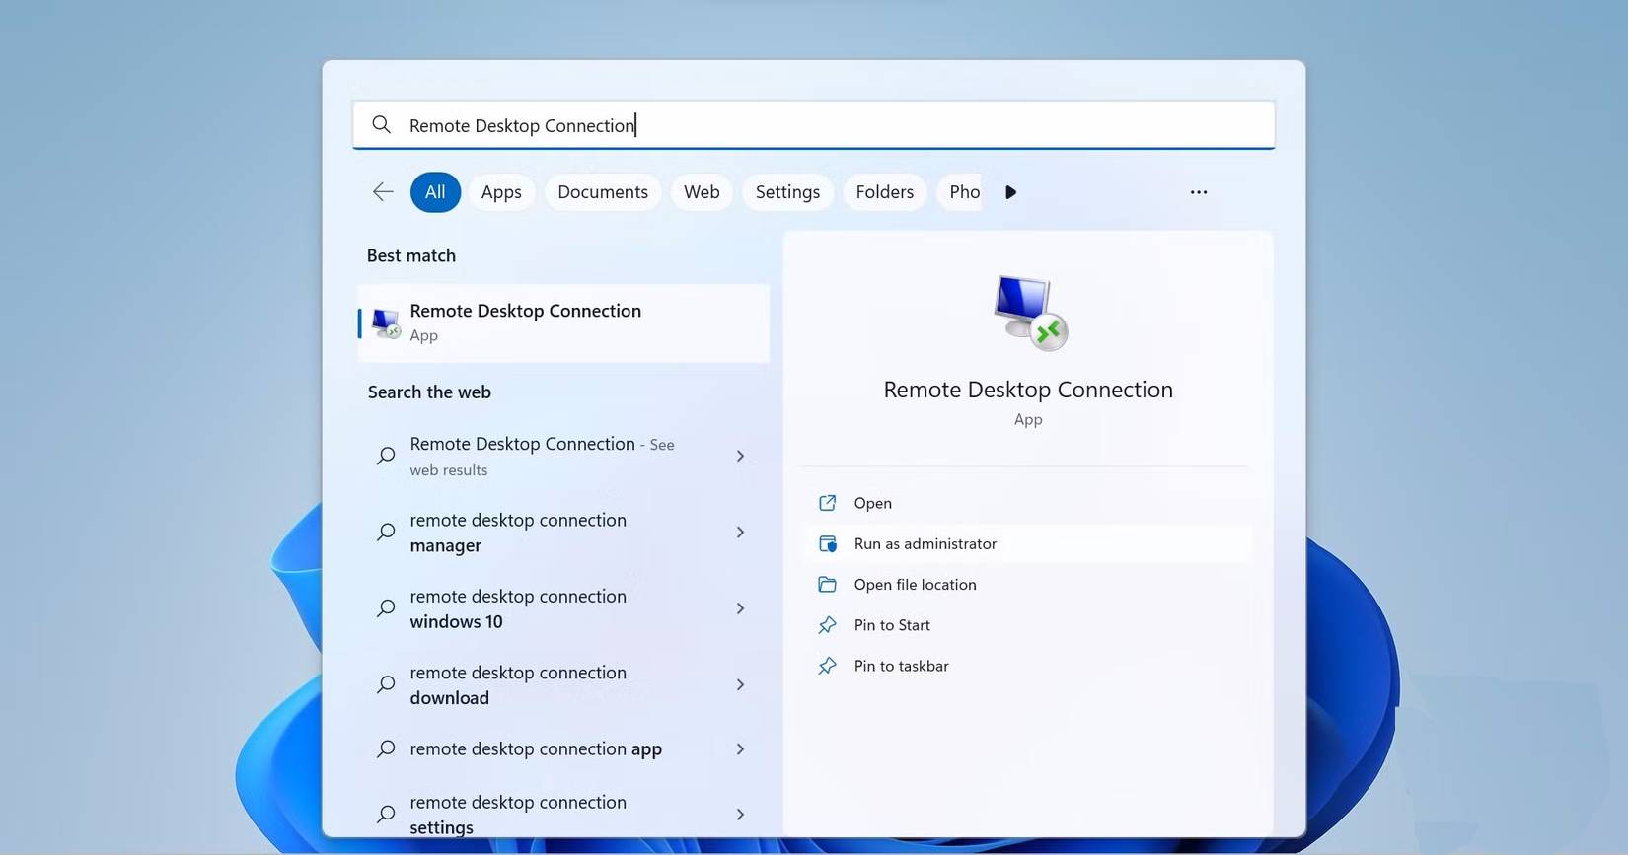The width and height of the screenshot is (1628, 855).
Task: Click the magnifier icon in search box
Action: point(381,125)
